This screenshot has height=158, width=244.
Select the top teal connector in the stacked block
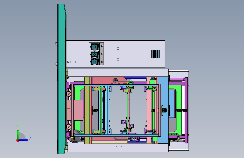pyautogui.click(x=95, y=47)
